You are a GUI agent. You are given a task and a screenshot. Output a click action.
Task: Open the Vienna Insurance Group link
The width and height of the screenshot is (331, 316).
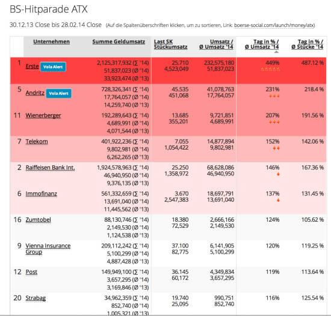(x=48, y=249)
